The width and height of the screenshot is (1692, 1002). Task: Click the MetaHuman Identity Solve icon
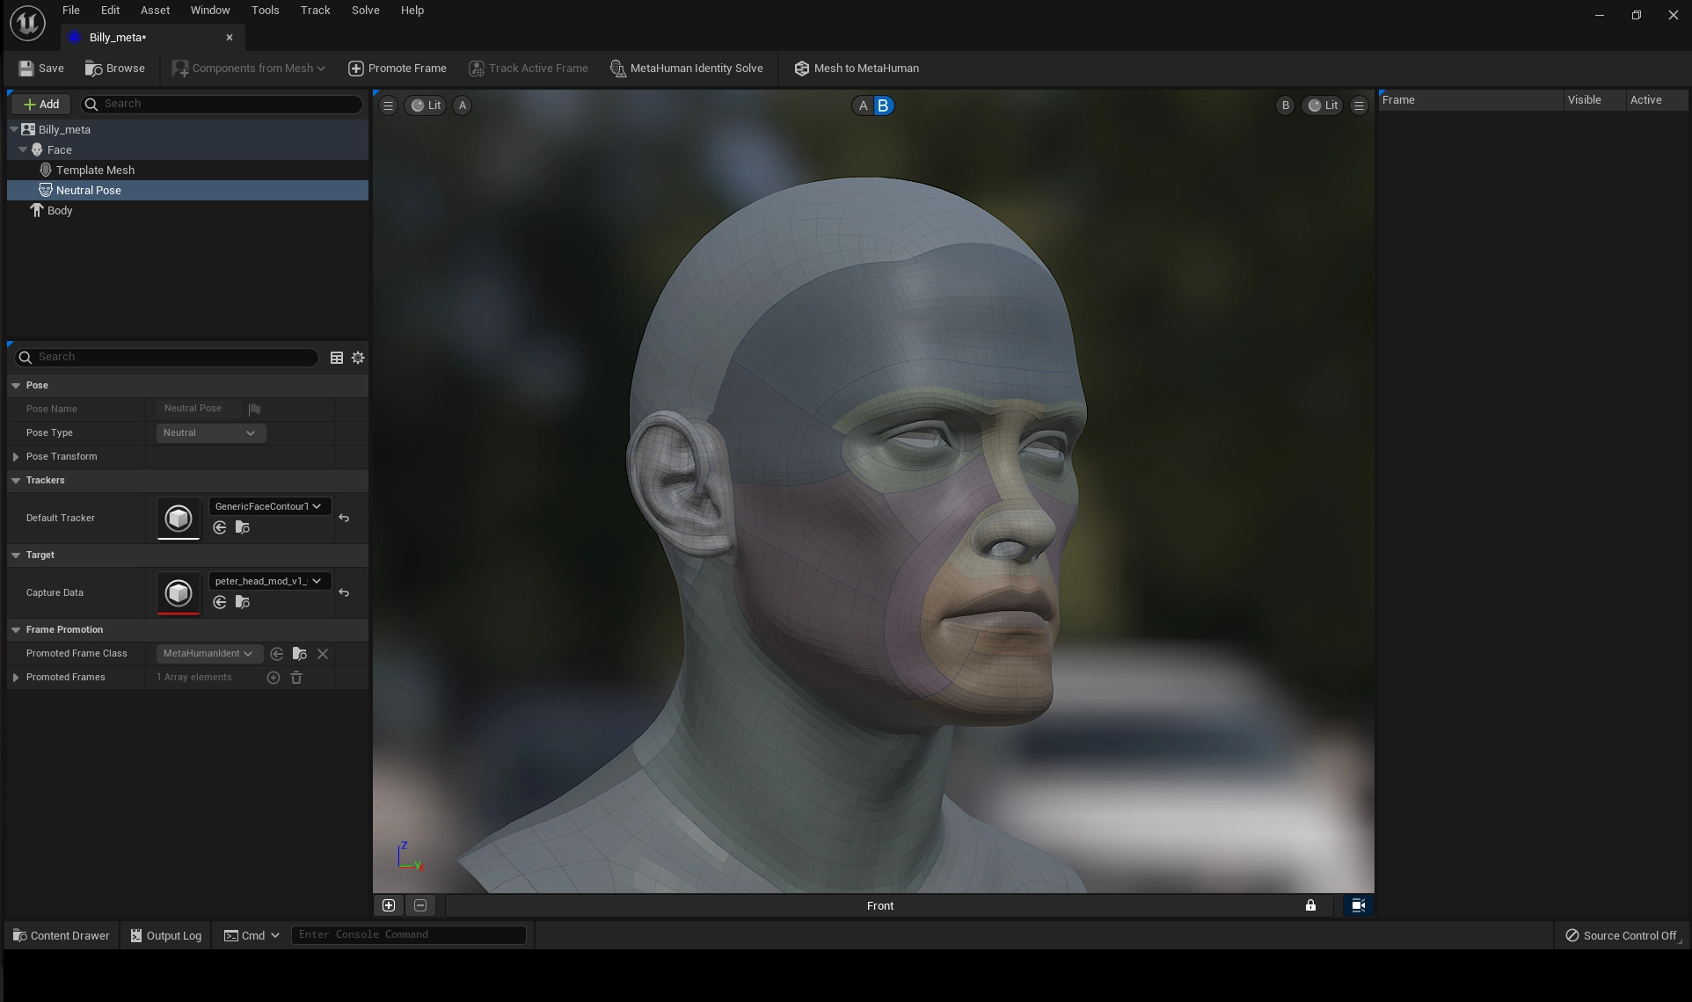(x=617, y=69)
